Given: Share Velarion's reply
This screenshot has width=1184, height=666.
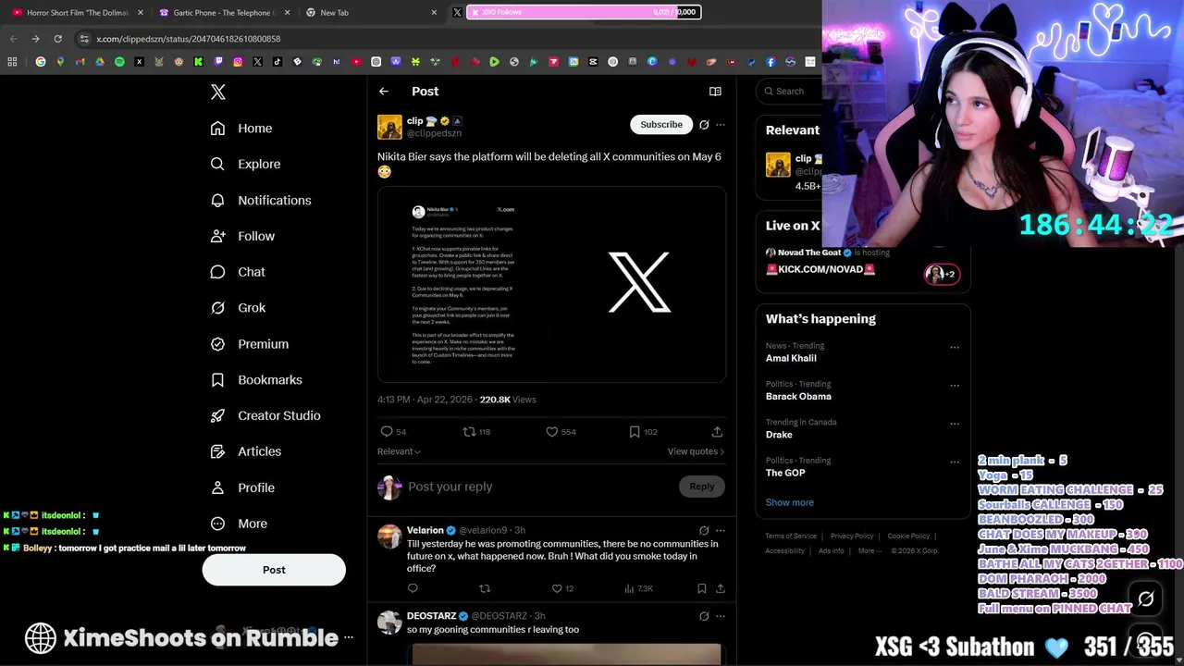Looking at the screenshot, I should pos(720,588).
